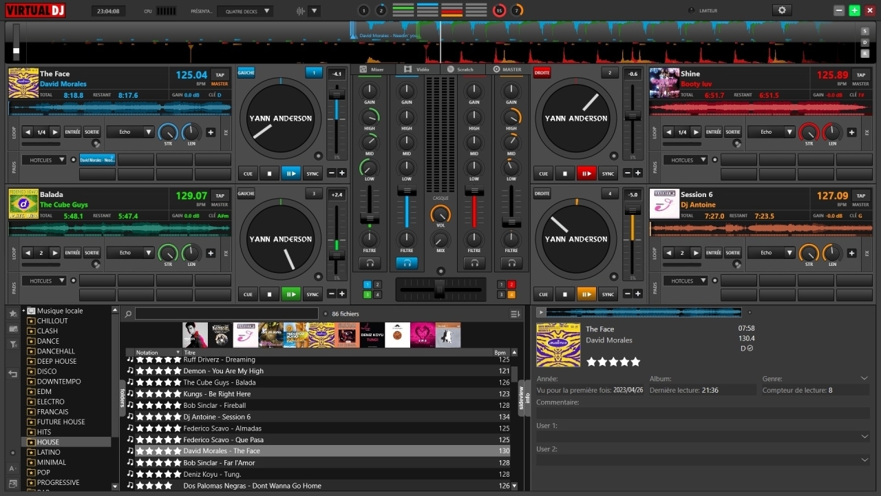Switch to the Vidéo tab

[417, 70]
